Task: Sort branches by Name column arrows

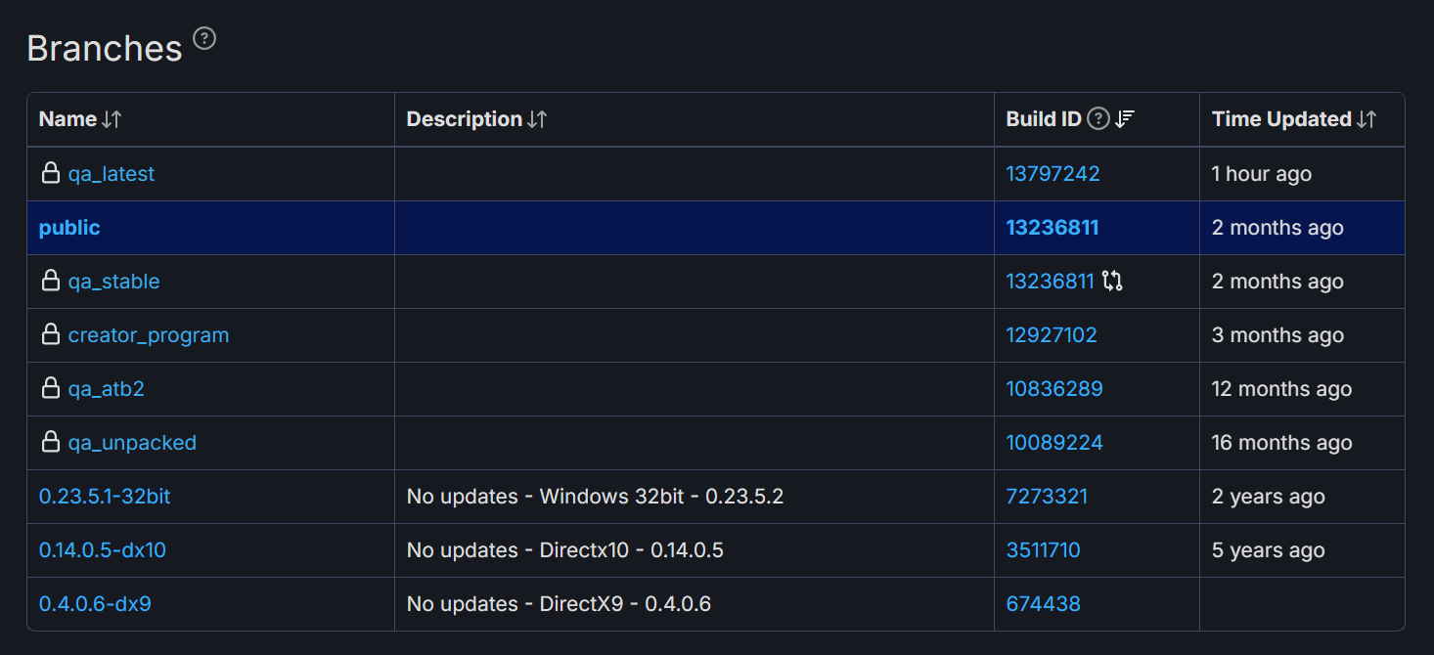Action: pos(112,119)
